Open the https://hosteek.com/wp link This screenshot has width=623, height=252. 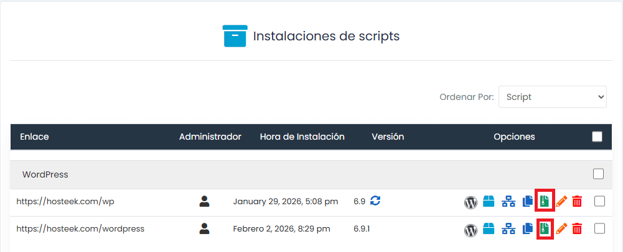click(x=65, y=202)
